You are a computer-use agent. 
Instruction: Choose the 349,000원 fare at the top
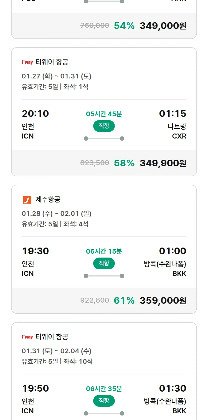(x=163, y=26)
